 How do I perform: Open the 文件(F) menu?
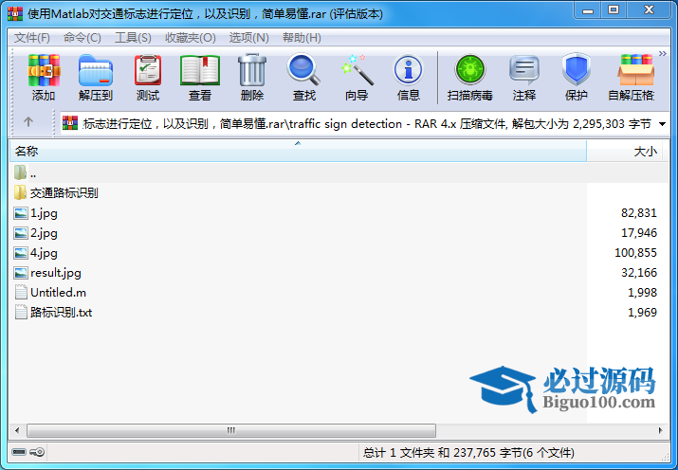pyautogui.click(x=32, y=38)
